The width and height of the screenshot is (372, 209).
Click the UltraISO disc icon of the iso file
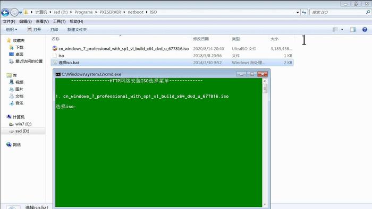(x=55, y=48)
